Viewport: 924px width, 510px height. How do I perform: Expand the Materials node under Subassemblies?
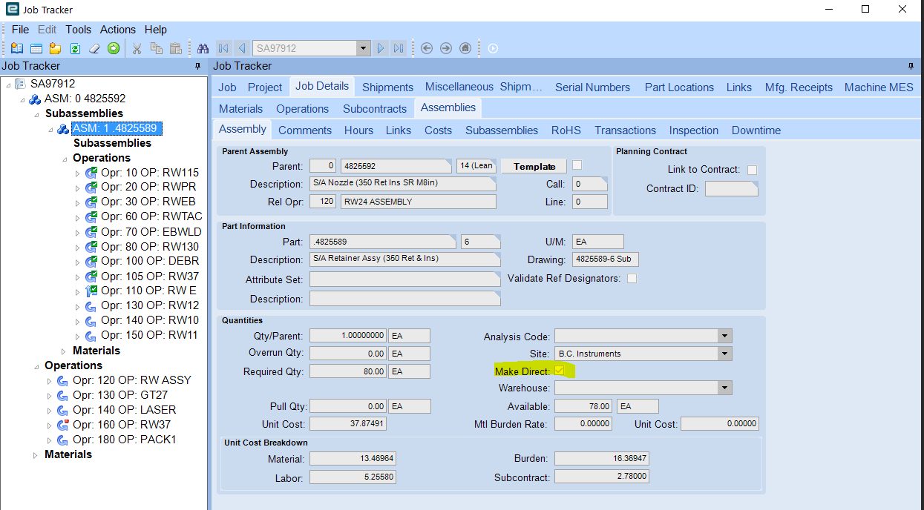coord(63,351)
